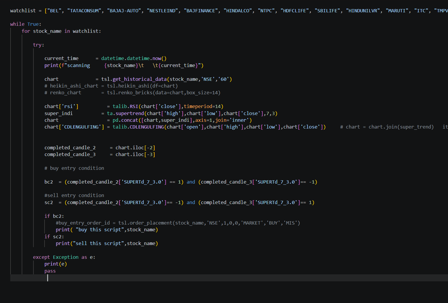Click box_size=14 in the renko comment
This screenshot has height=303, width=448.
click(x=202, y=93)
